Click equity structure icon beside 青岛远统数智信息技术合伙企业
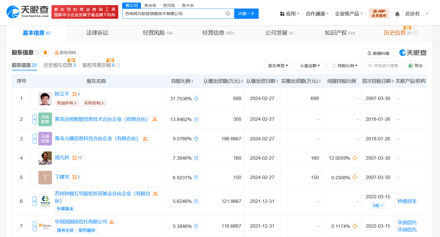The height and width of the screenshot is (237, 440). [155, 119]
